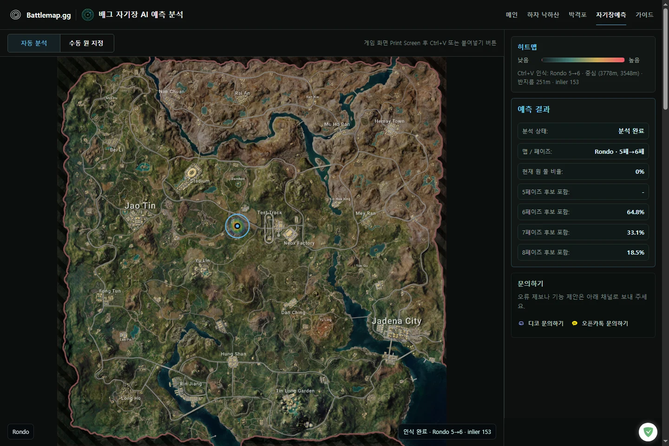The image size is (669, 446).
Task: Click the 6페이즈 후보 포함 64.8% row
Action: coord(583,212)
